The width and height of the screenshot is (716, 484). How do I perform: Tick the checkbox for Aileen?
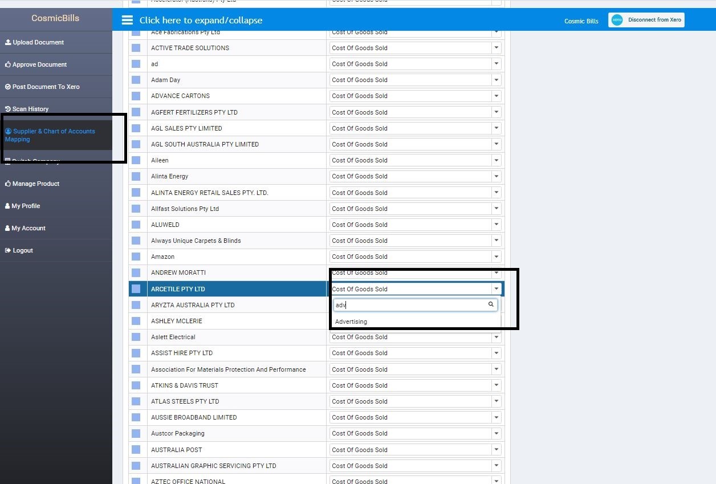[x=136, y=160]
